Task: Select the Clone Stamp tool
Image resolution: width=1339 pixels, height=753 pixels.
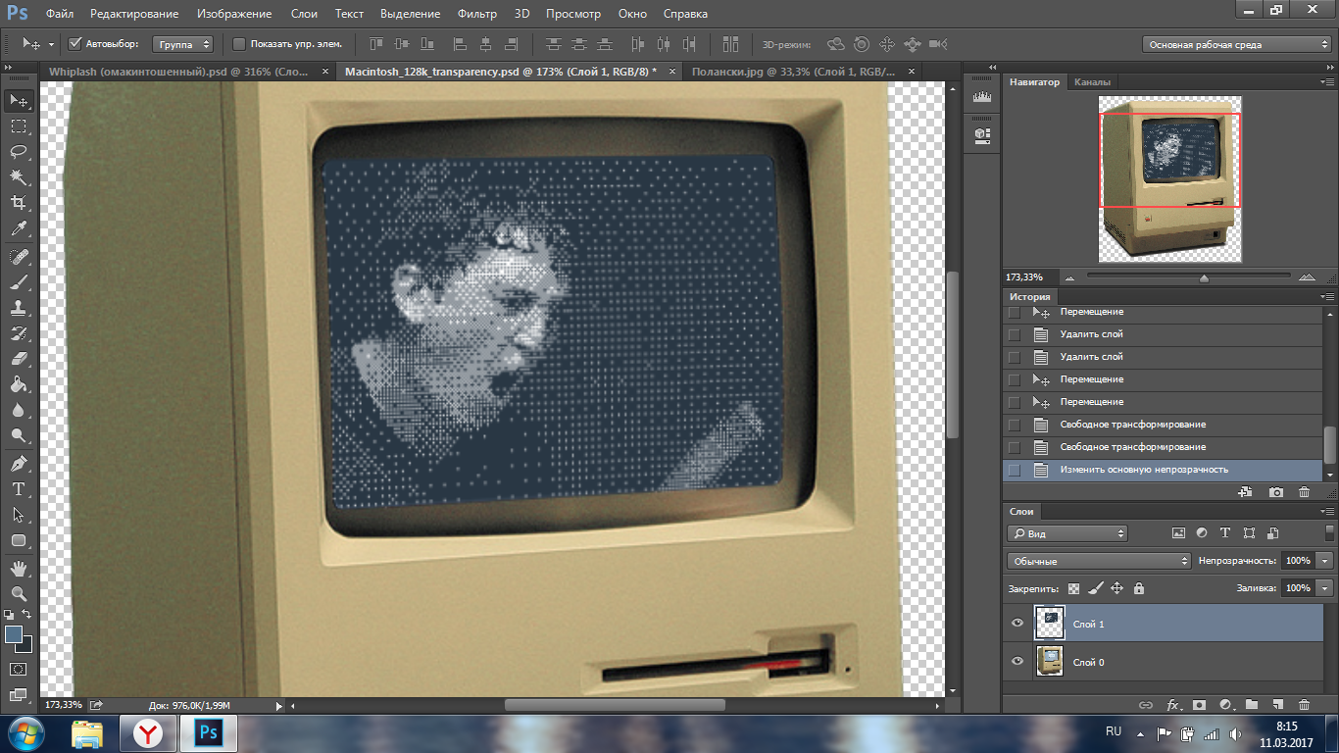Action: (19, 308)
